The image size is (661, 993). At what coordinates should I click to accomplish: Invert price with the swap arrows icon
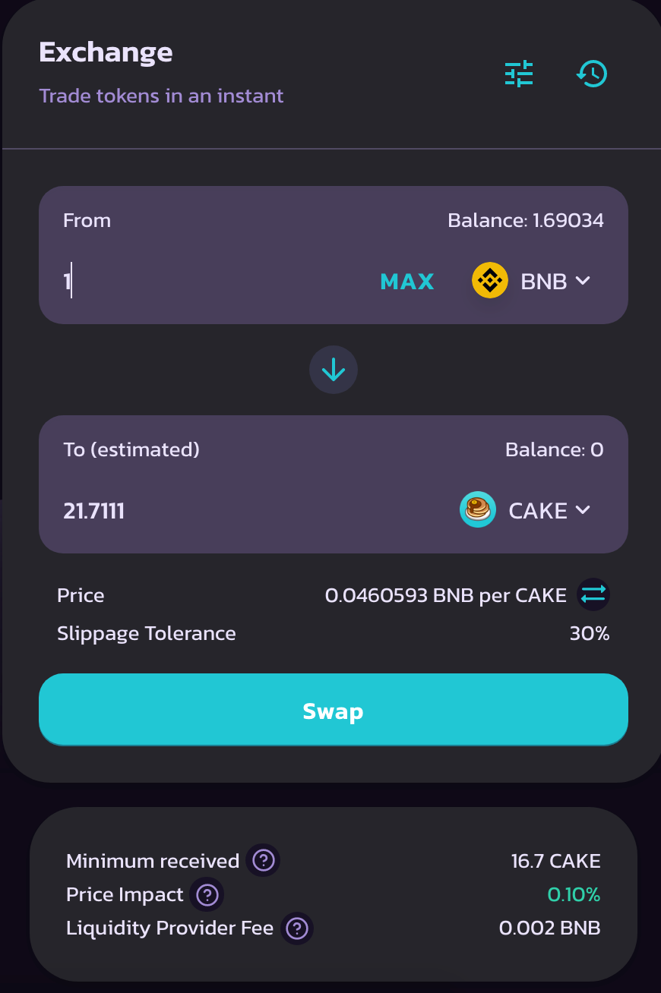tap(593, 595)
